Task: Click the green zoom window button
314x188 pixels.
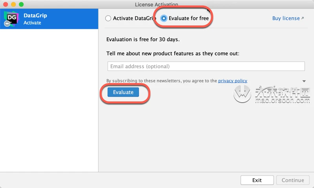Action: click(x=21, y=4)
